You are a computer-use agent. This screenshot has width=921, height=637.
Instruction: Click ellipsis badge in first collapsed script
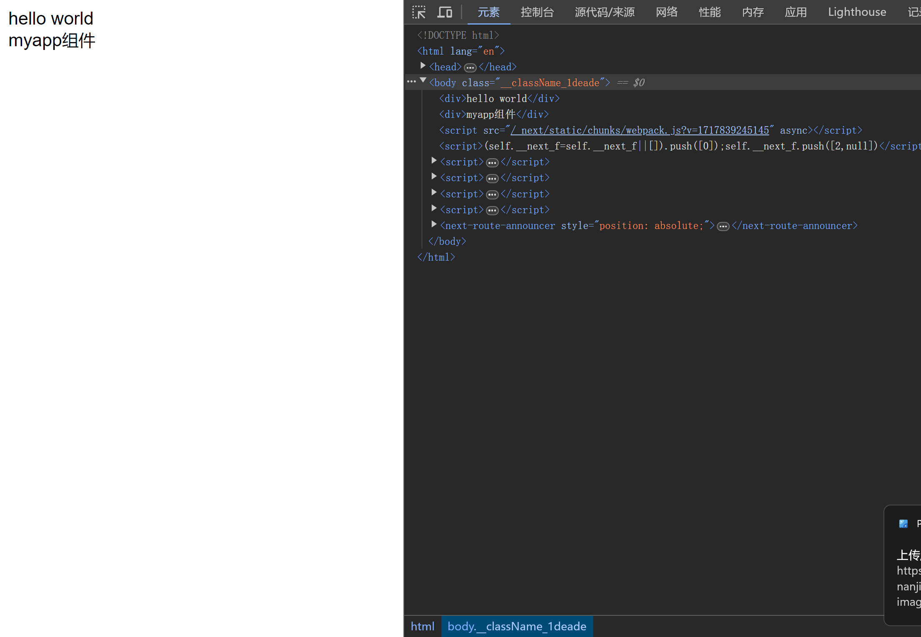(x=492, y=162)
